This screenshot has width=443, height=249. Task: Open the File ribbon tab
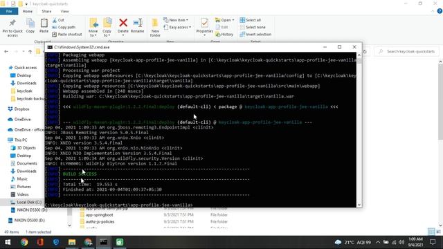9,11
